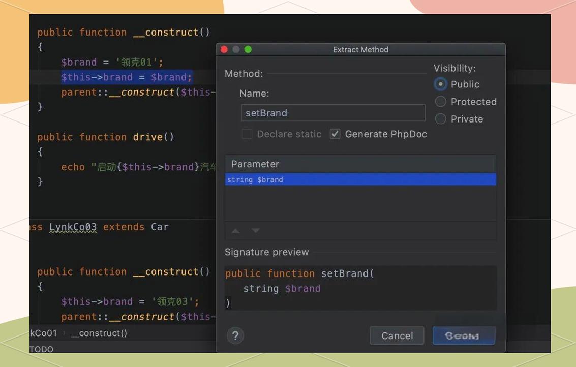Toggle the Declare static checkbox
576x367 pixels.
pos(247,134)
